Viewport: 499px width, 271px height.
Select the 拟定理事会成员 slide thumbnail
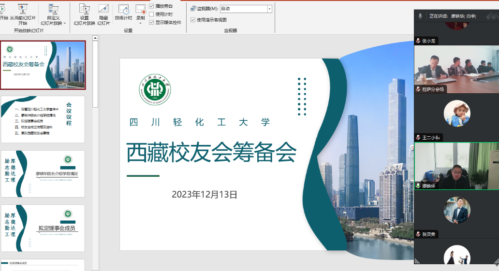pyautogui.click(x=43, y=228)
